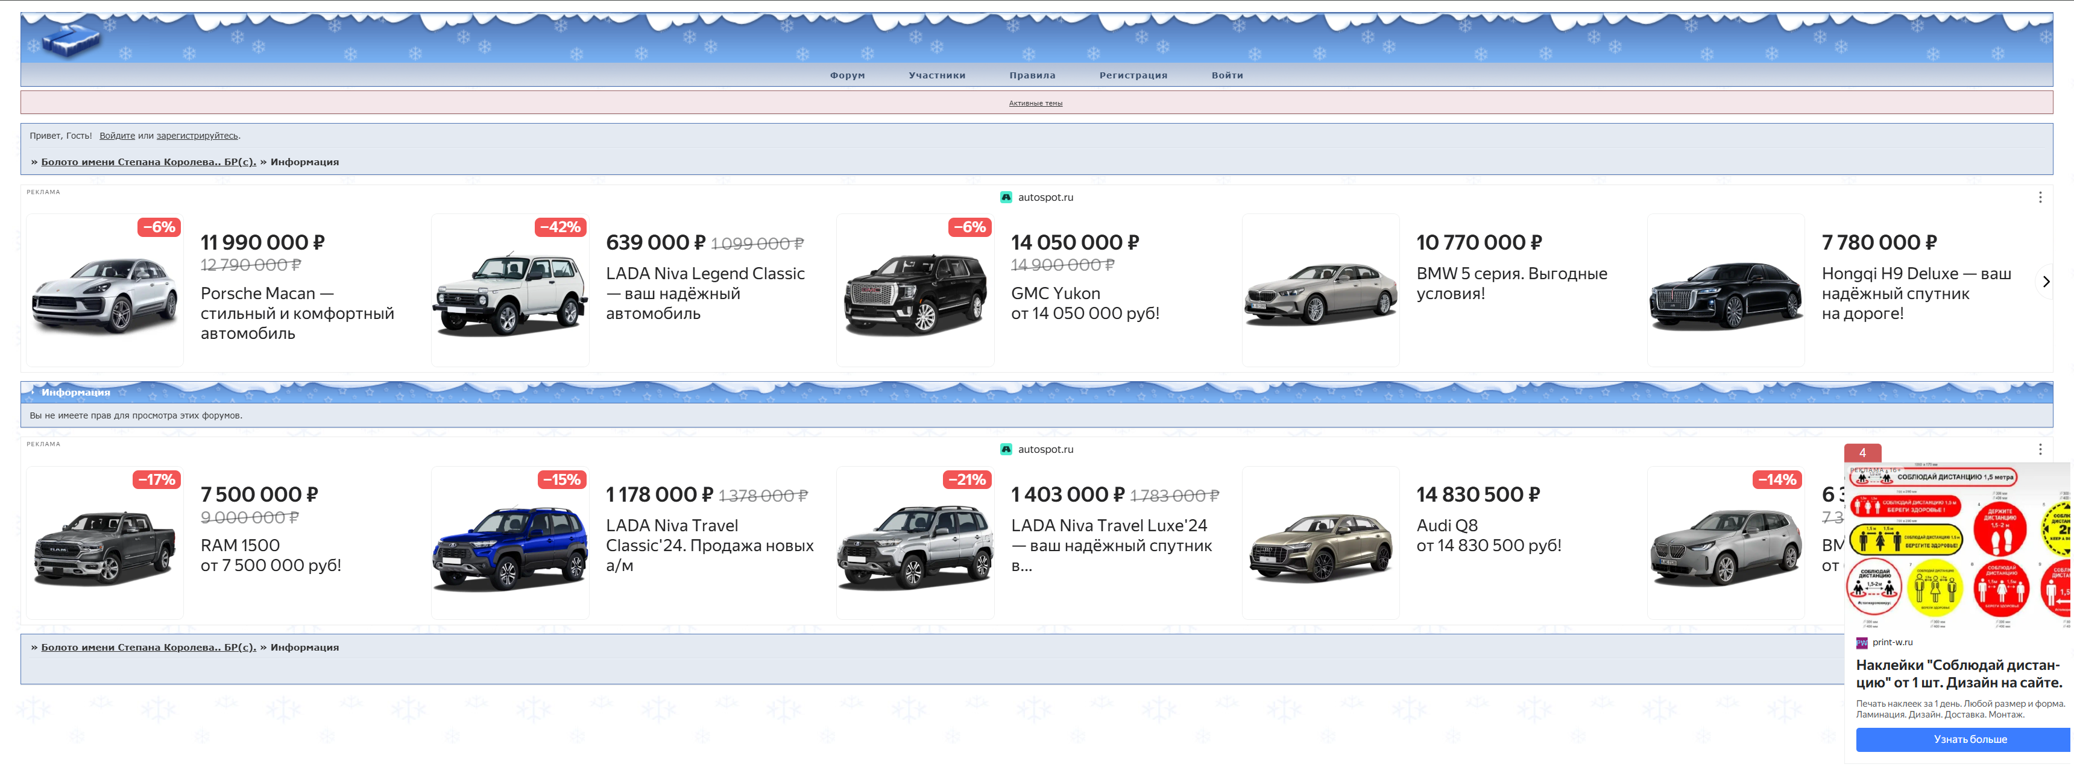Click the print-w.ru site icon

(1861, 642)
